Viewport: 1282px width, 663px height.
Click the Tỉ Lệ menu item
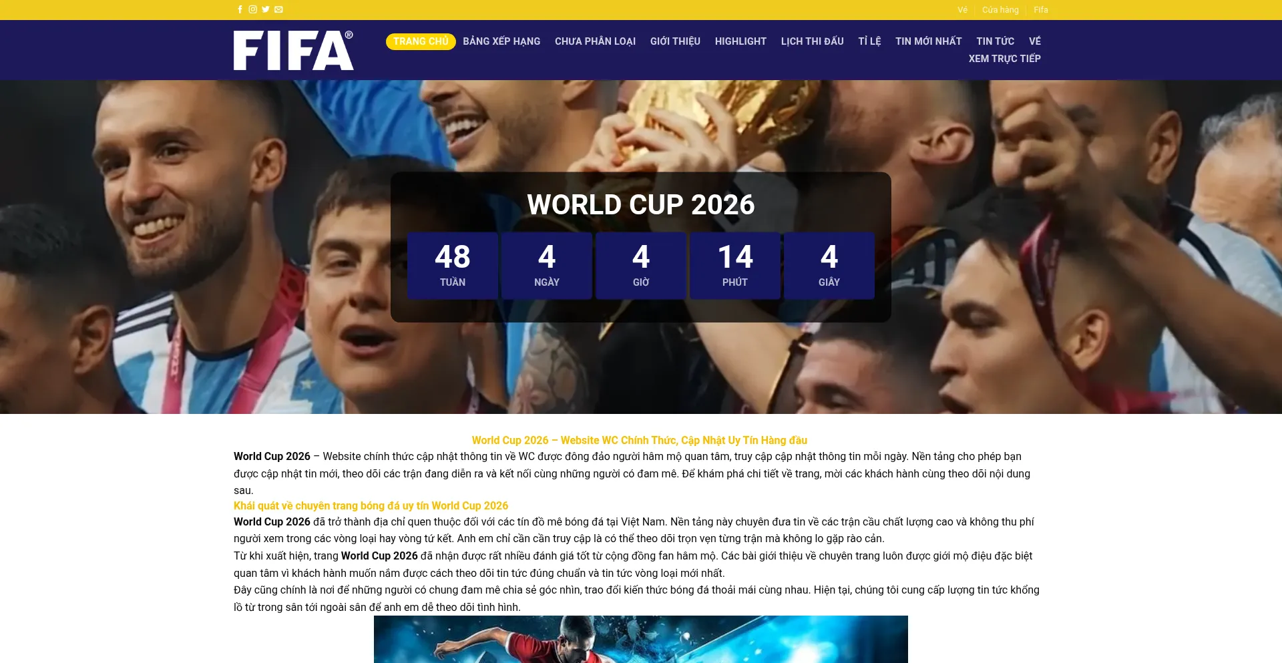point(869,41)
